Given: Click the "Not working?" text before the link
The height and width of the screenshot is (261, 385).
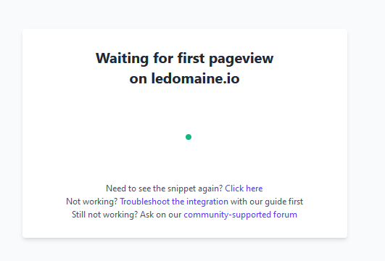Looking at the screenshot, I should 92,202.
